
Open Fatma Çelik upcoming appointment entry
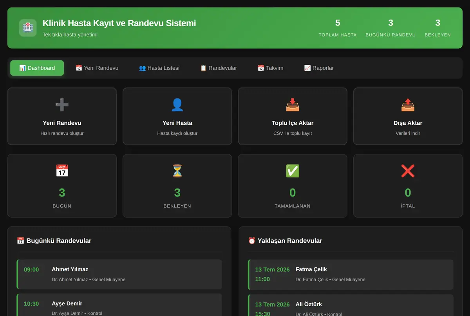(x=351, y=274)
